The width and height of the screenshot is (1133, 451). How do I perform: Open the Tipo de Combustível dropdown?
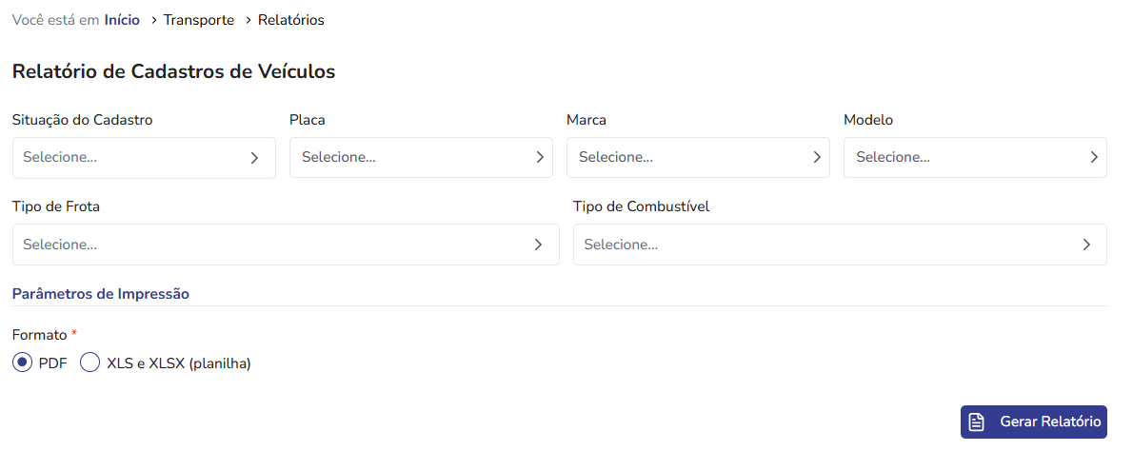[x=840, y=245]
